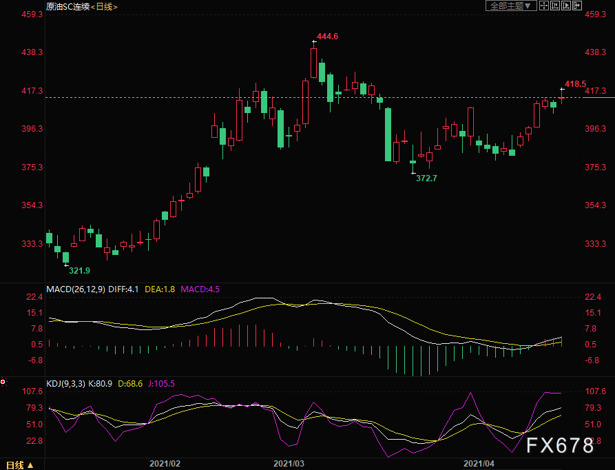This screenshot has width=615, height=470.
Task: Click the 2021/02 date on time axis
Action: point(164,464)
